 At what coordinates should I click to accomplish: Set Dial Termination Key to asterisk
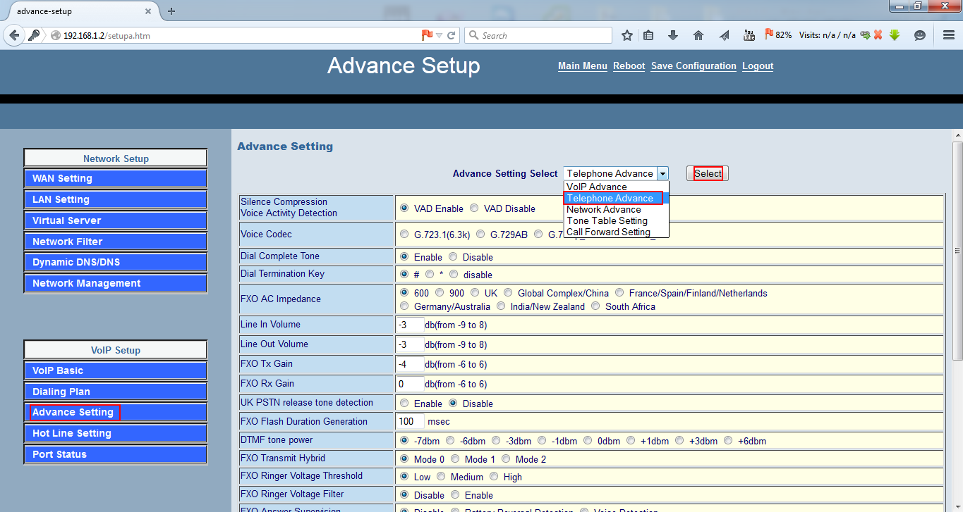click(430, 274)
